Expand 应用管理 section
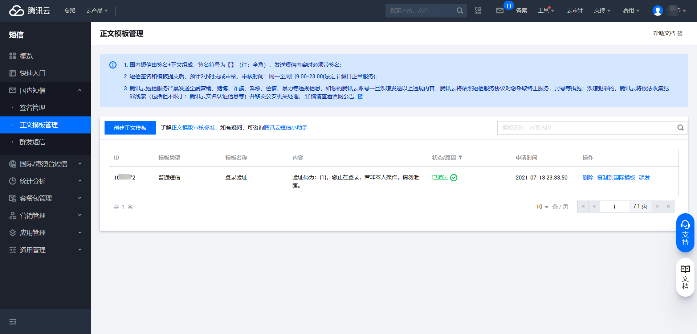 (x=45, y=233)
